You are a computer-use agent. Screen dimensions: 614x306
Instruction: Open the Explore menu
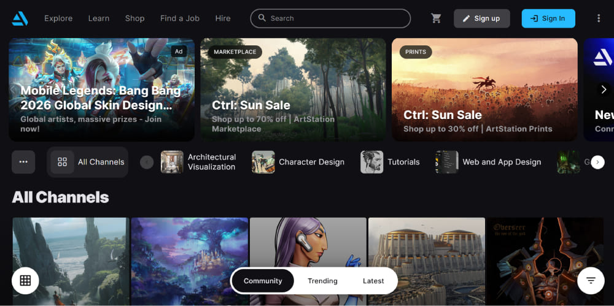[x=58, y=18]
